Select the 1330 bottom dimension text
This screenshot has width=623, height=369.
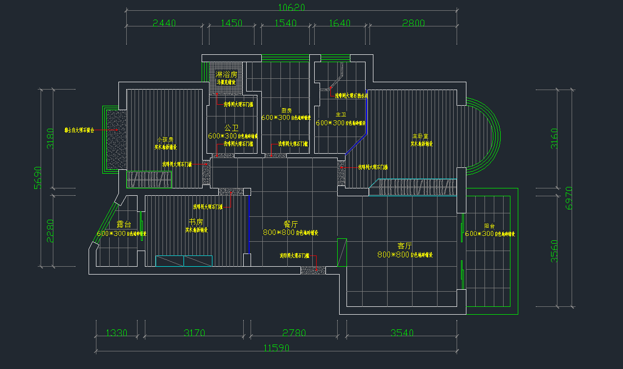pos(116,333)
